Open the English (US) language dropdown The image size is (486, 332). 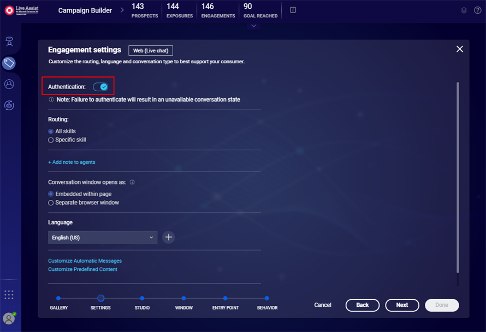pyautogui.click(x=103, y=238)
